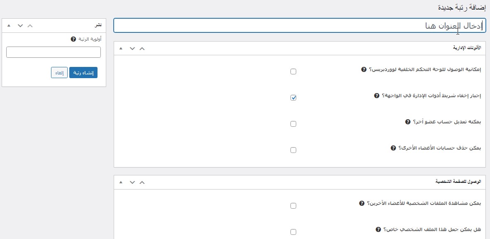
Task: Click help icon for جعل الملف الشخصي خاص
Action: pyautogui.click(x=378, y=229)
